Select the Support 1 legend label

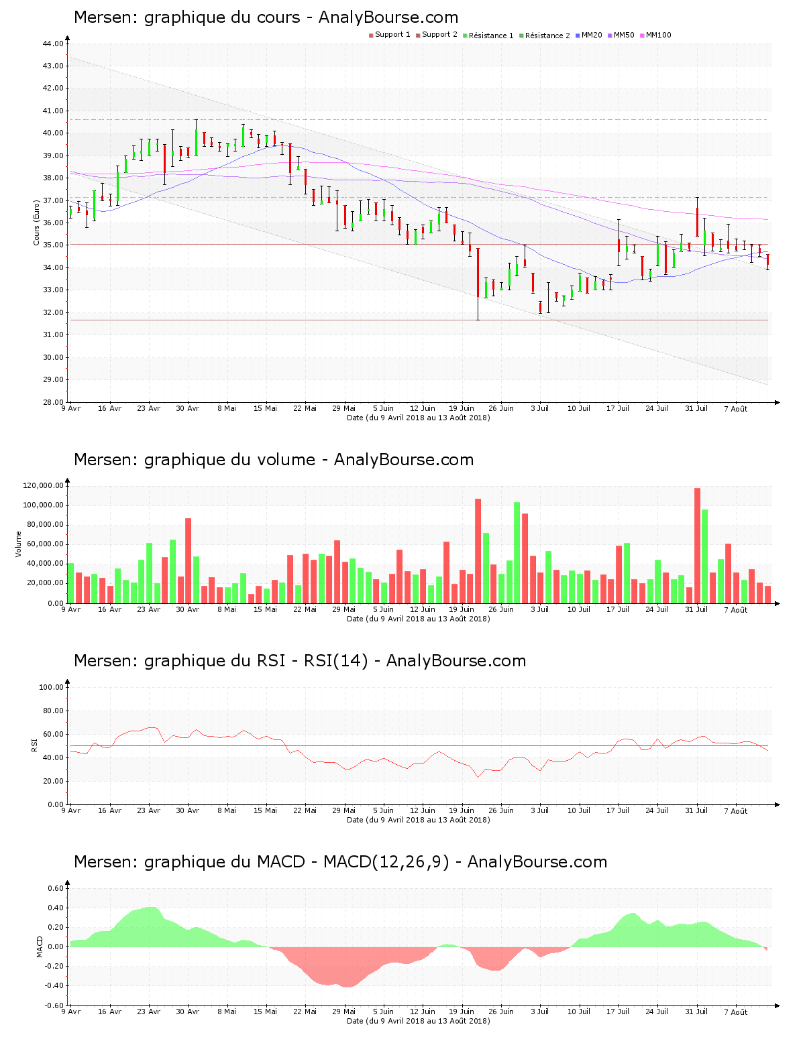click(x=392, y=35)
